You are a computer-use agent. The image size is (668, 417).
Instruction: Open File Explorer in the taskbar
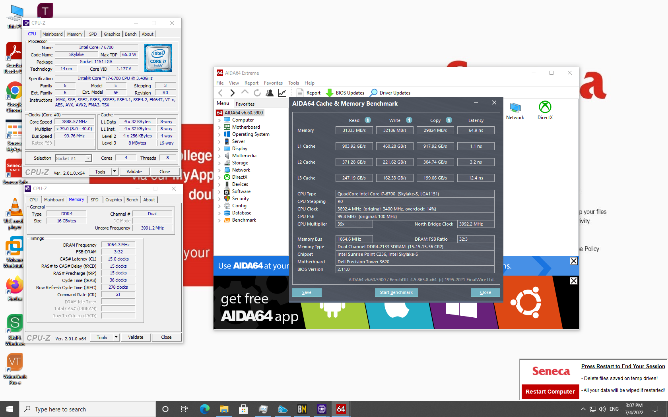pyautogui.click(x=224, y=409)
